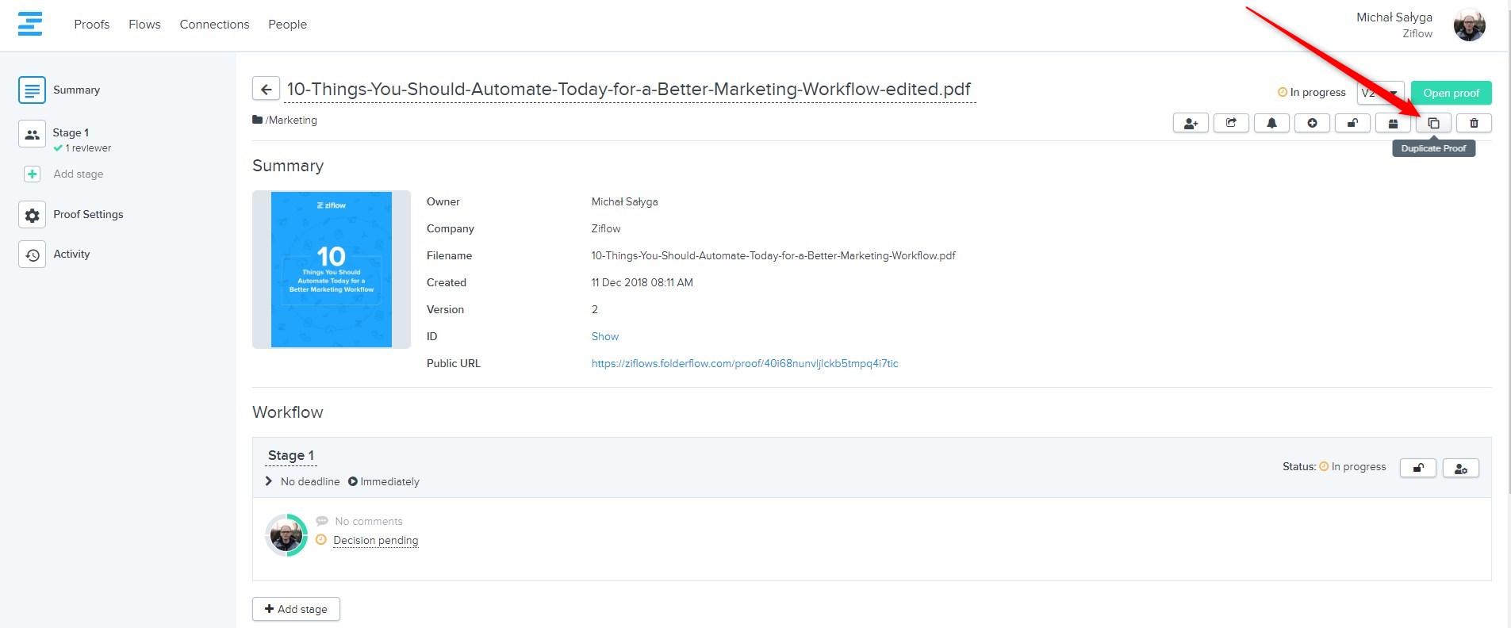Go to the Flows menu
The image size is (1511, 628).
144,25
